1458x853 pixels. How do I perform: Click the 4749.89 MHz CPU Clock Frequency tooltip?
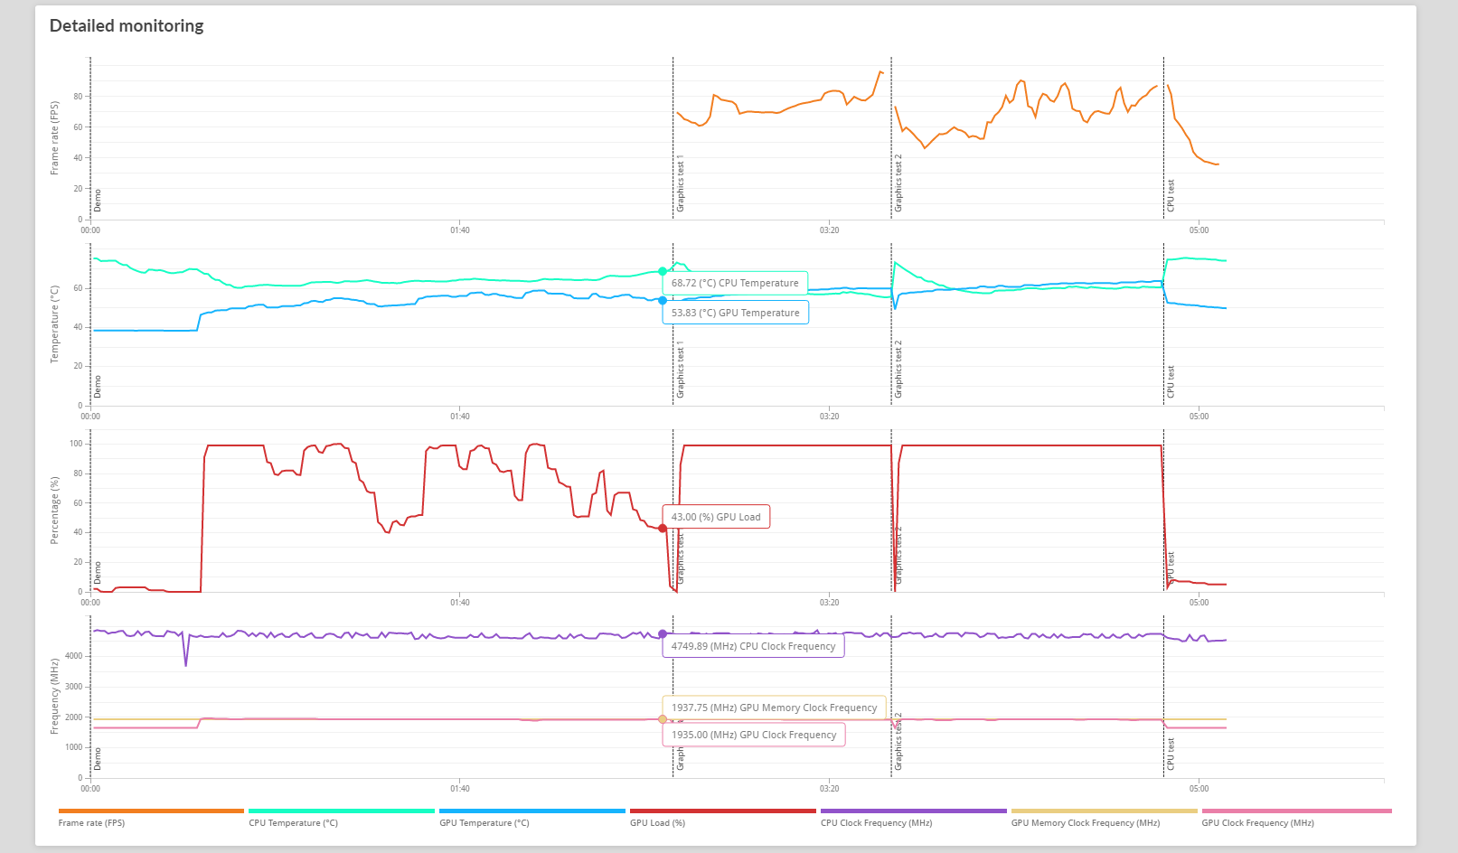(x=753, y=646)
